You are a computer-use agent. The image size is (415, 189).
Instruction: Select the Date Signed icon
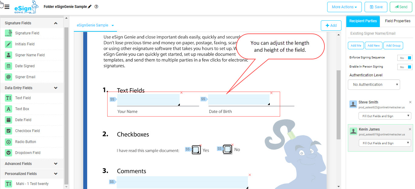click(9, 66)
